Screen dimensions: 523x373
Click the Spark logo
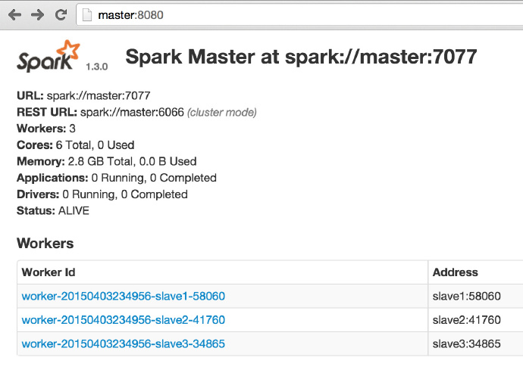click(49, 56)
